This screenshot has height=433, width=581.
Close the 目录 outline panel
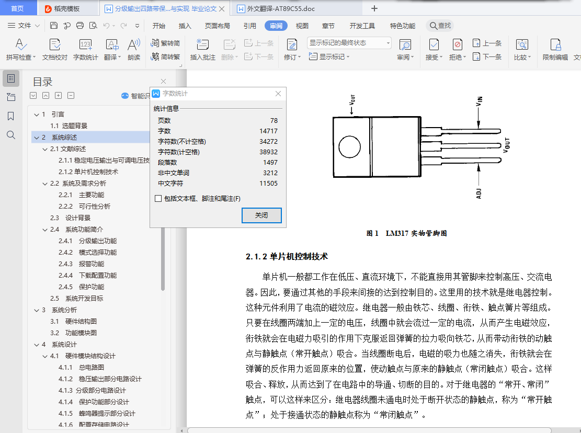[163, 81]
